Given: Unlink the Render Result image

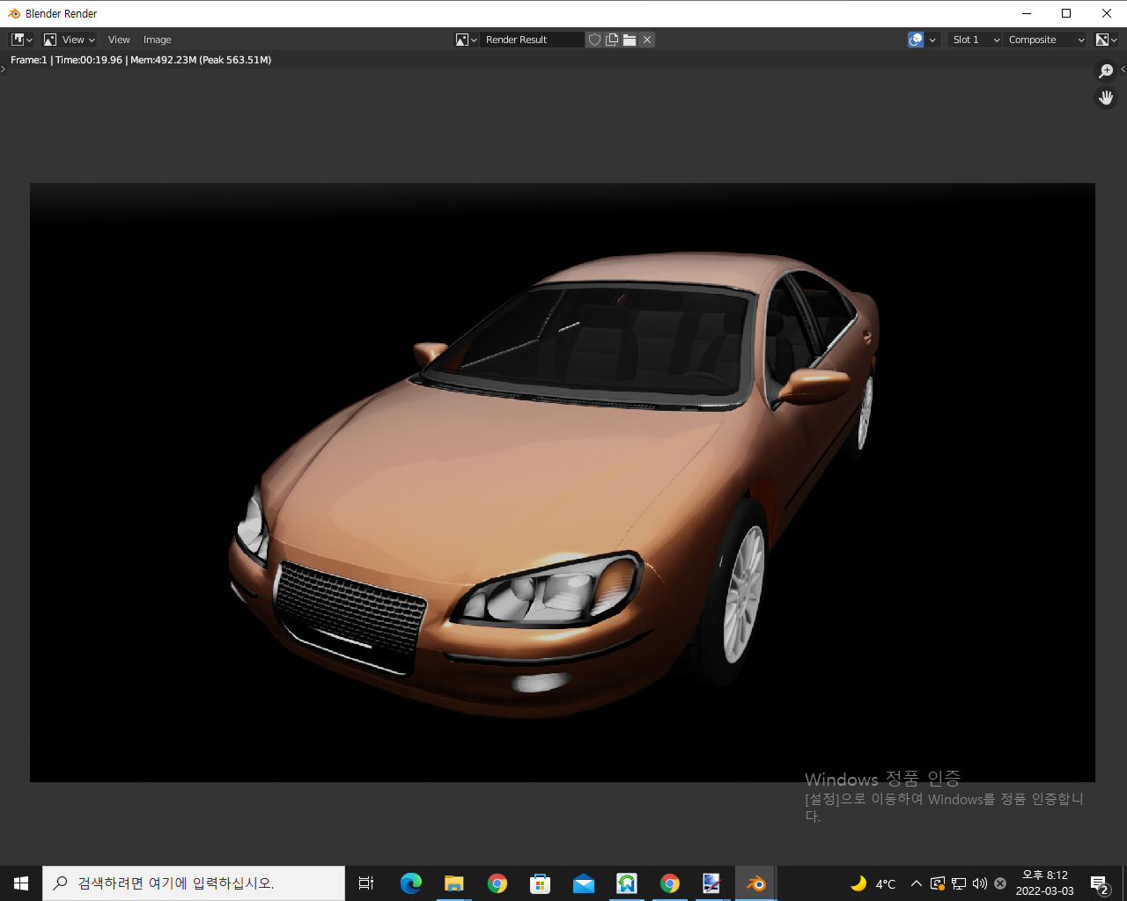Looking at the screenshot, I should [647, 40].
